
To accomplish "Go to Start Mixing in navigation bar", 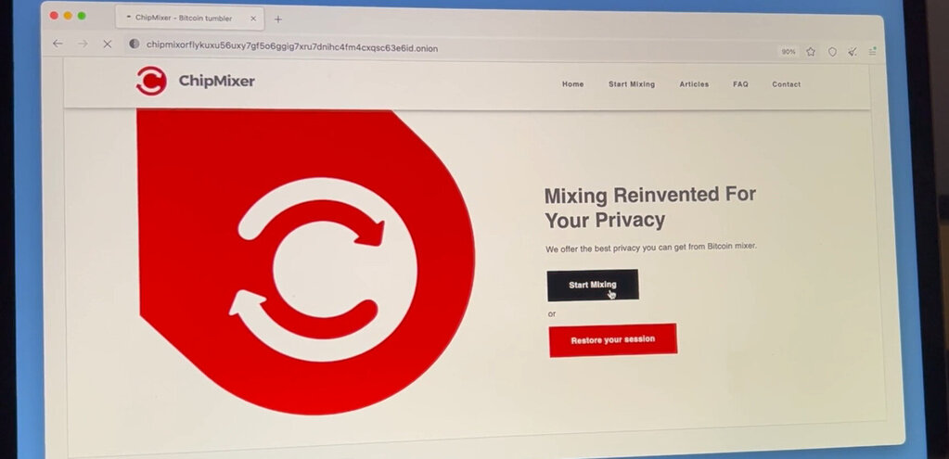I will pyautogui.click(x=631, y=84).
